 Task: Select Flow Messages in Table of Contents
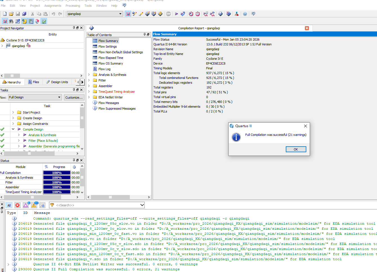point(109,103)
